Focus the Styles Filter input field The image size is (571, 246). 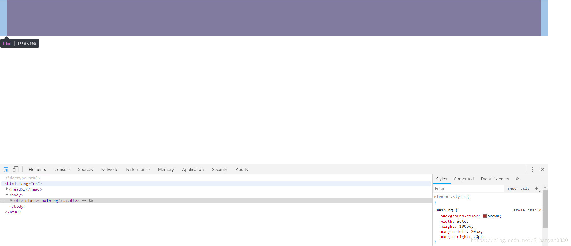pos(468,188)
